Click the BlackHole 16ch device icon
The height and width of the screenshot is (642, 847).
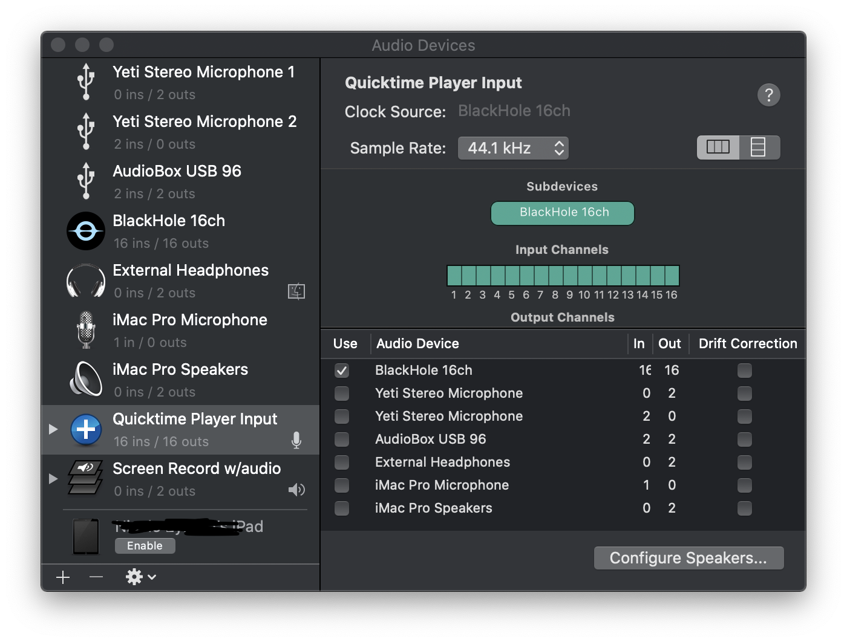point(86,231)
